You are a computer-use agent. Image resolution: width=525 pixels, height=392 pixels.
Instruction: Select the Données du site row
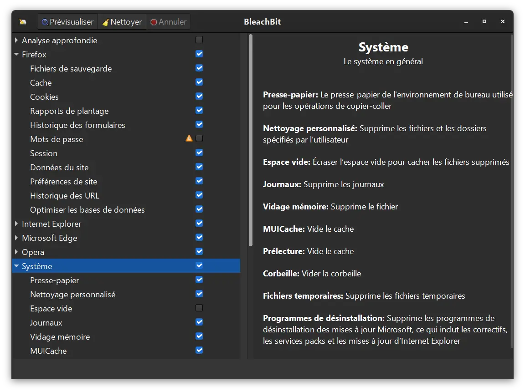126,167
